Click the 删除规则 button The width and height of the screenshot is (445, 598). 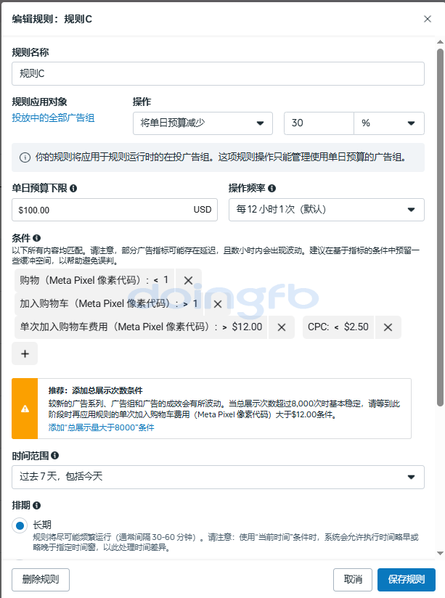tap(41, 579)
